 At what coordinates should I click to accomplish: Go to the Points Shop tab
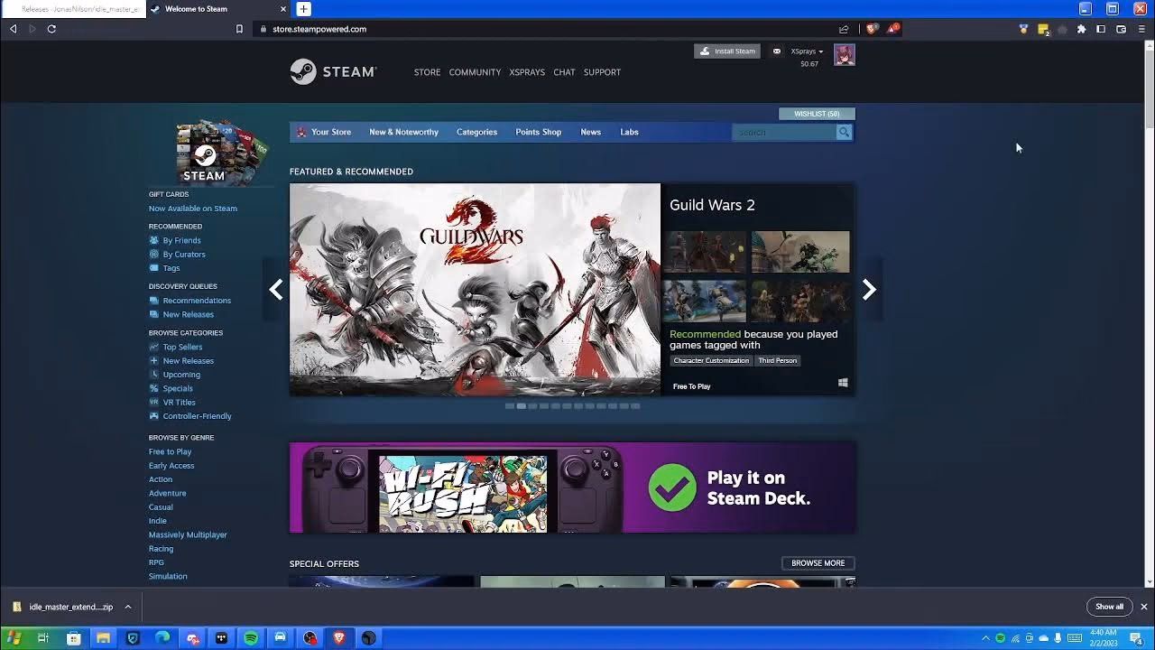pos(538,132)
